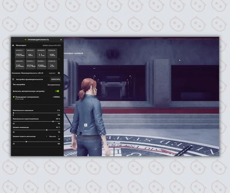The height and width of the screenshot is (193, 230).
Task: Switch fan speed mode to next option
Action: coord(59,136)
